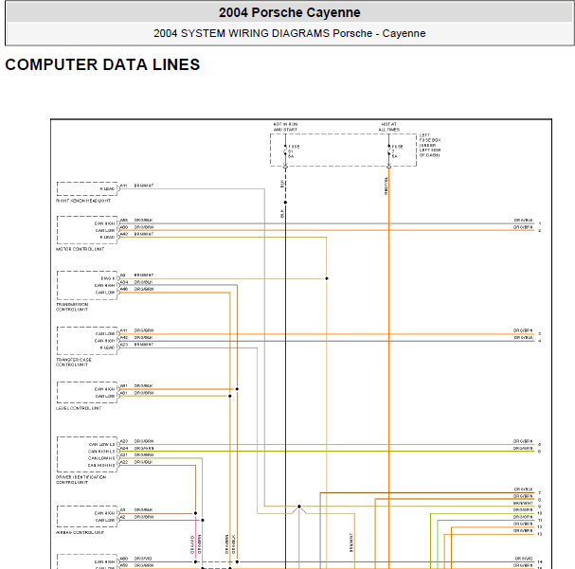Screen dimensions: 575x569
Task: Click CAN HIGH pin in Motor Control Unit
Action: 104,223
